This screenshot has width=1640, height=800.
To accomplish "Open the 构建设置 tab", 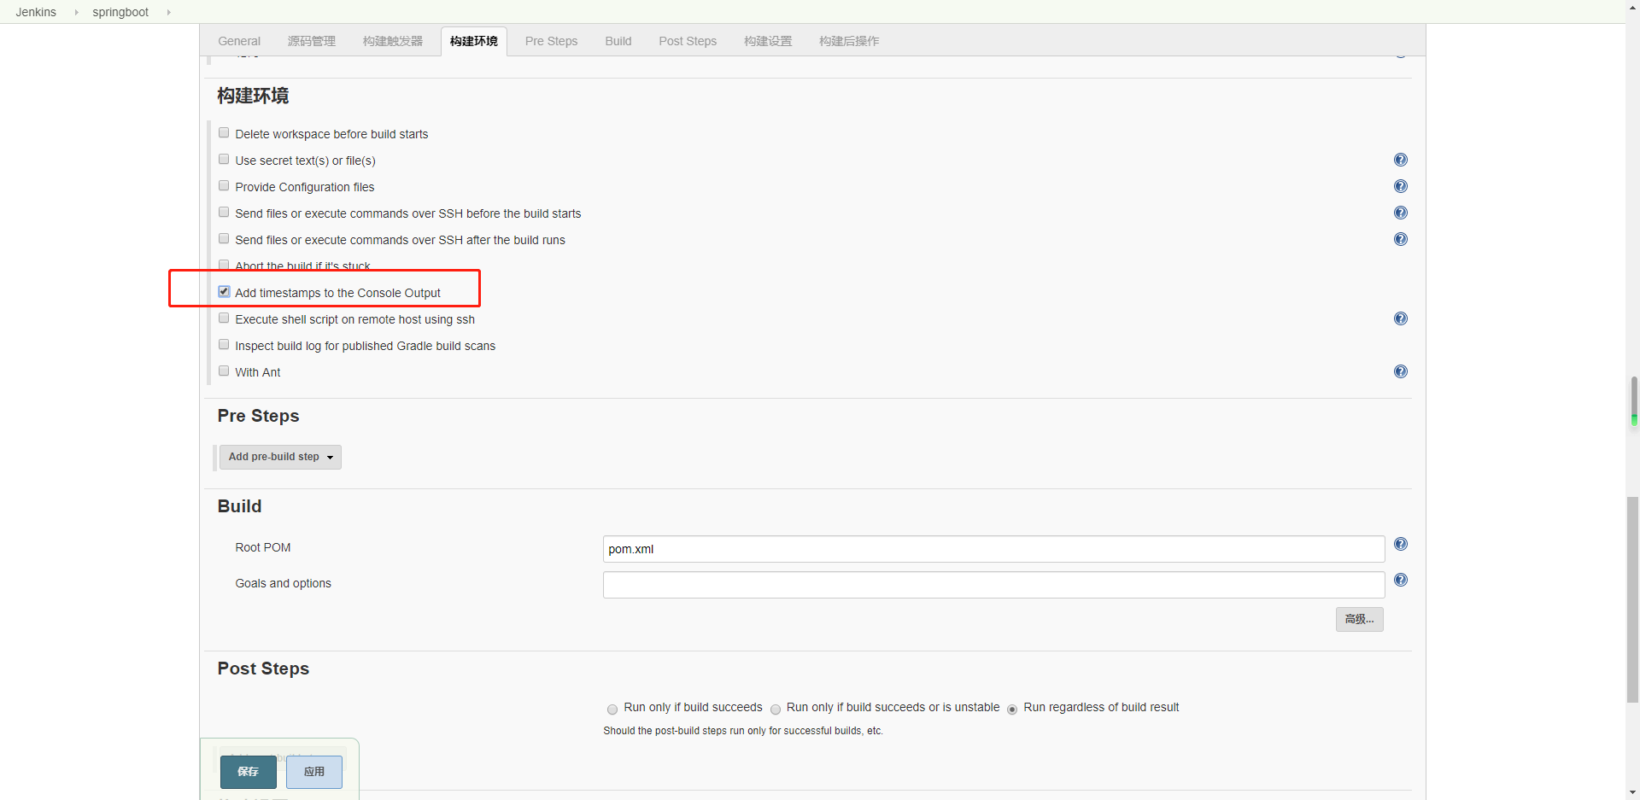I will point(768,41).
